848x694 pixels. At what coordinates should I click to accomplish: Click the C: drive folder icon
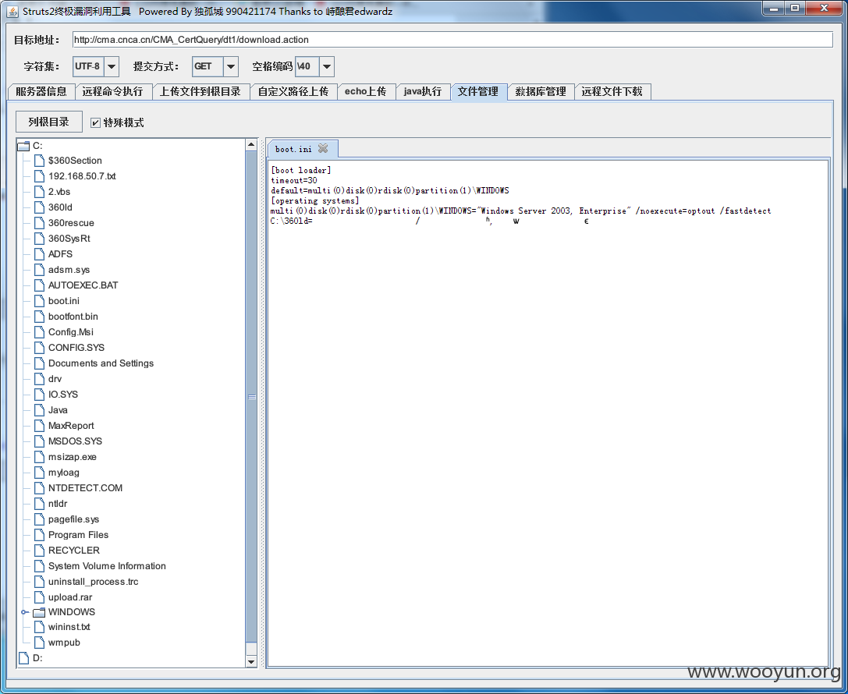click(x=23, y=146)
